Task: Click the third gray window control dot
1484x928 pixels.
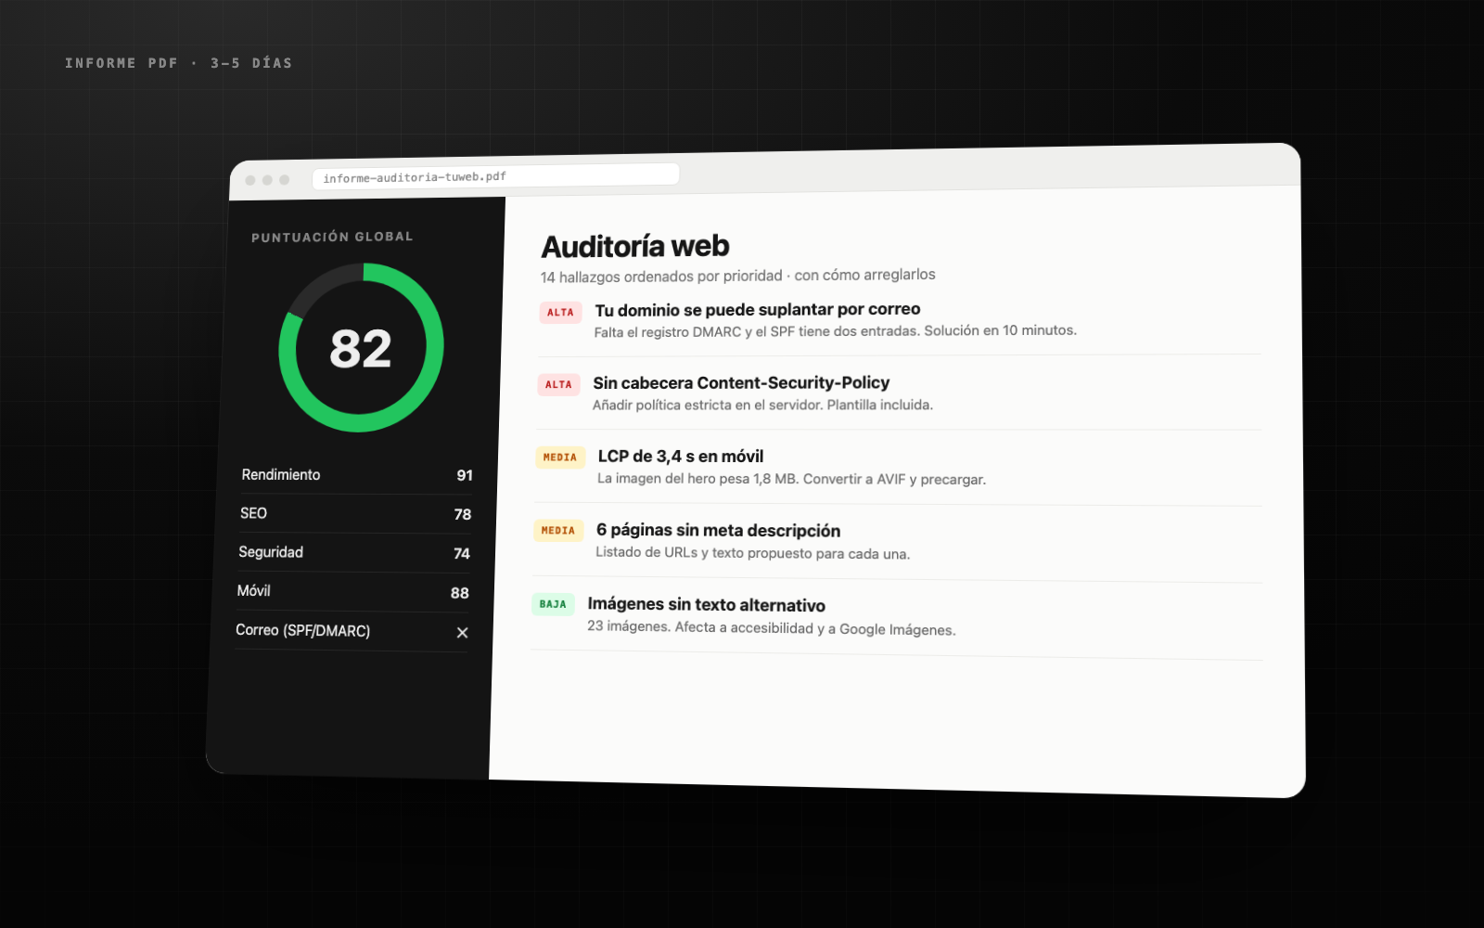Action: pyautogui.click(x=285, y=180)
